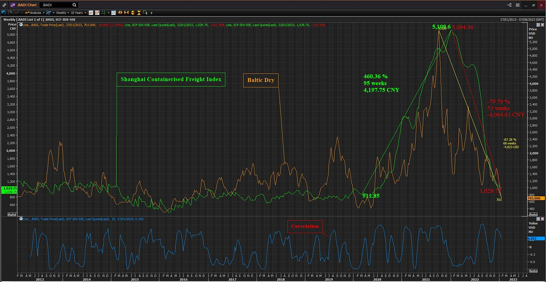This screenshot has height=282, width=546.
Task: Open the 10 Years range dropdown
Action: click(x=78, y=13)
